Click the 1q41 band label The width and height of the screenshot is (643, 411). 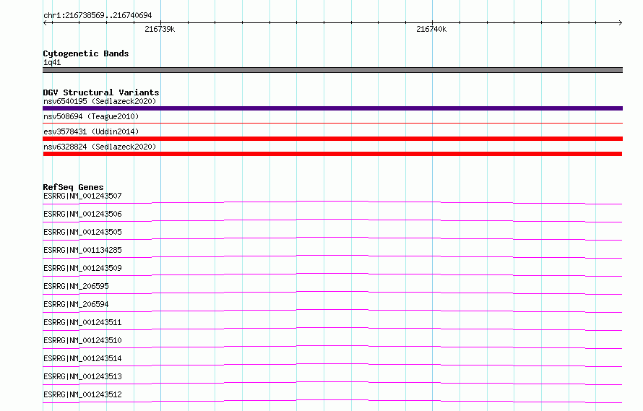(52, 62)
